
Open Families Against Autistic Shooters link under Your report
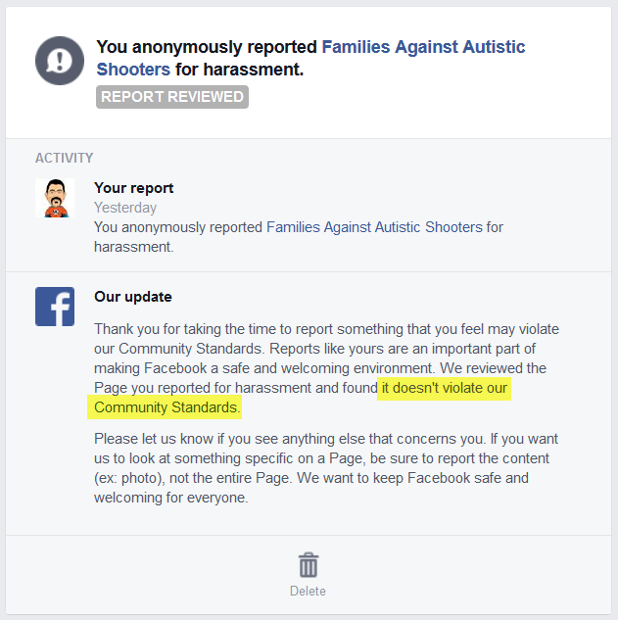pyautogui.click(x=374, y=227)
